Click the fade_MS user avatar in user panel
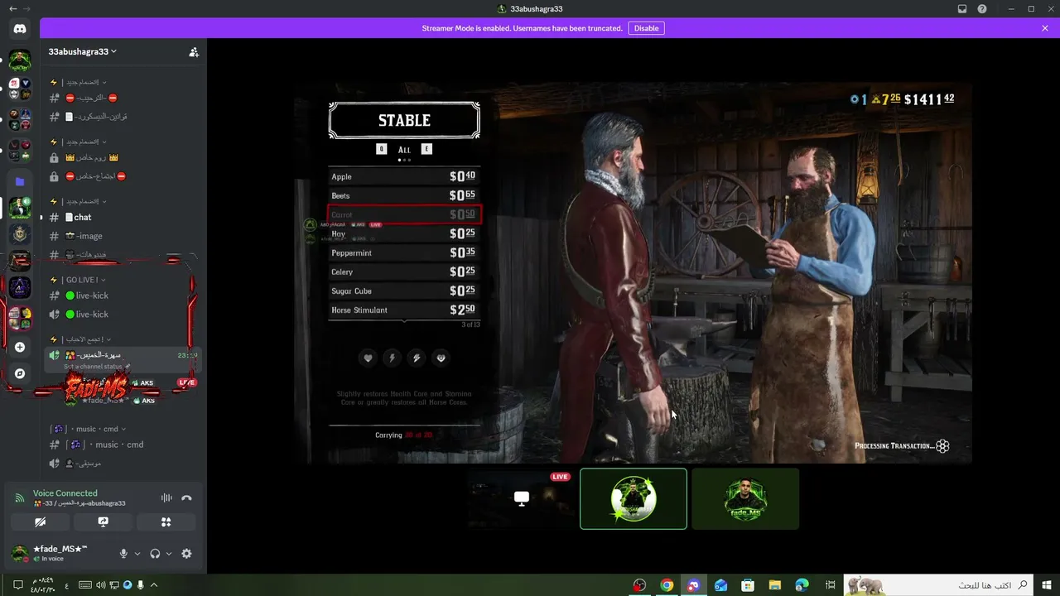Screen dimensions: 1060x596 [x=20, y=553]
